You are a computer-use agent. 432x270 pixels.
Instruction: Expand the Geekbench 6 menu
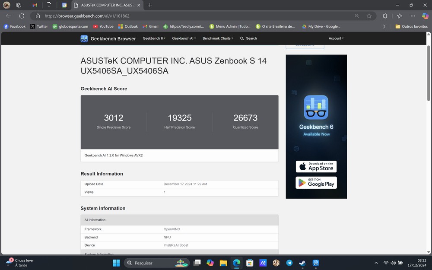click(154, 38)
